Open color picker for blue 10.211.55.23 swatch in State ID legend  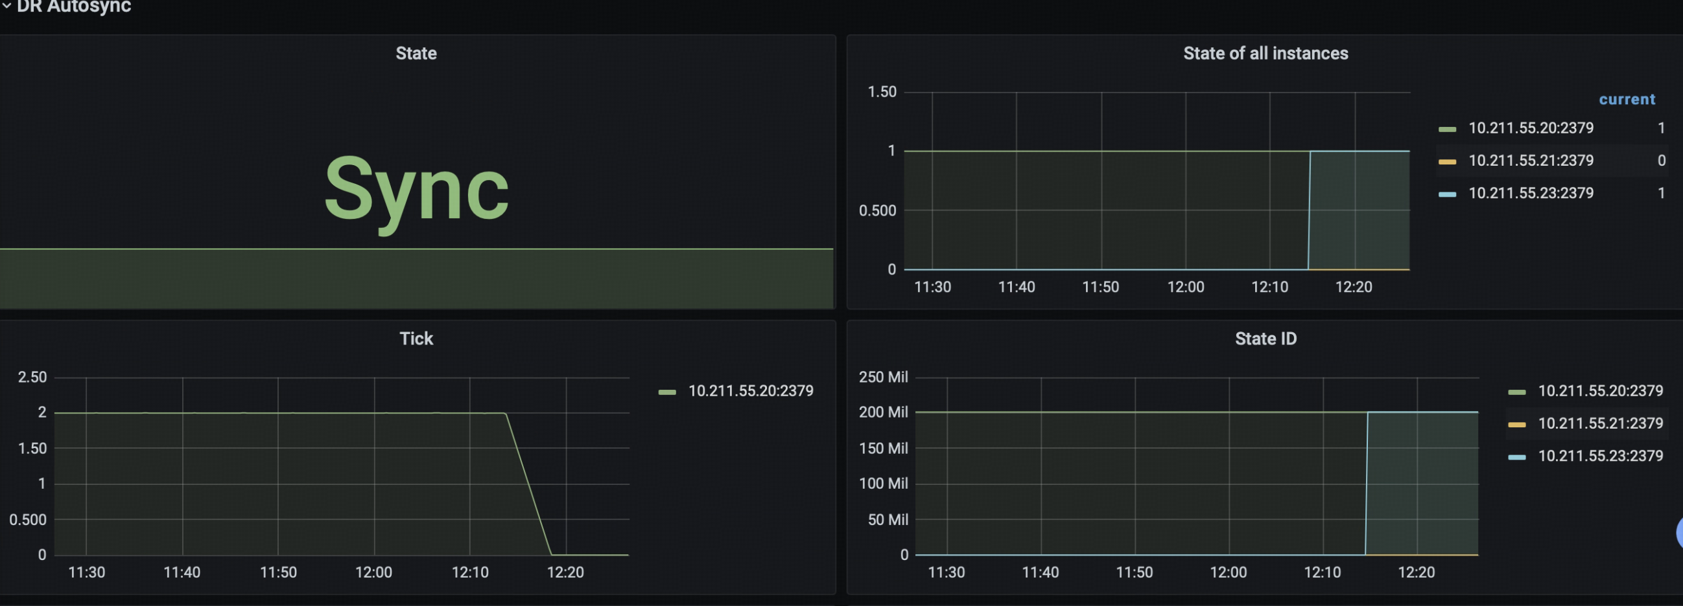1516,457
